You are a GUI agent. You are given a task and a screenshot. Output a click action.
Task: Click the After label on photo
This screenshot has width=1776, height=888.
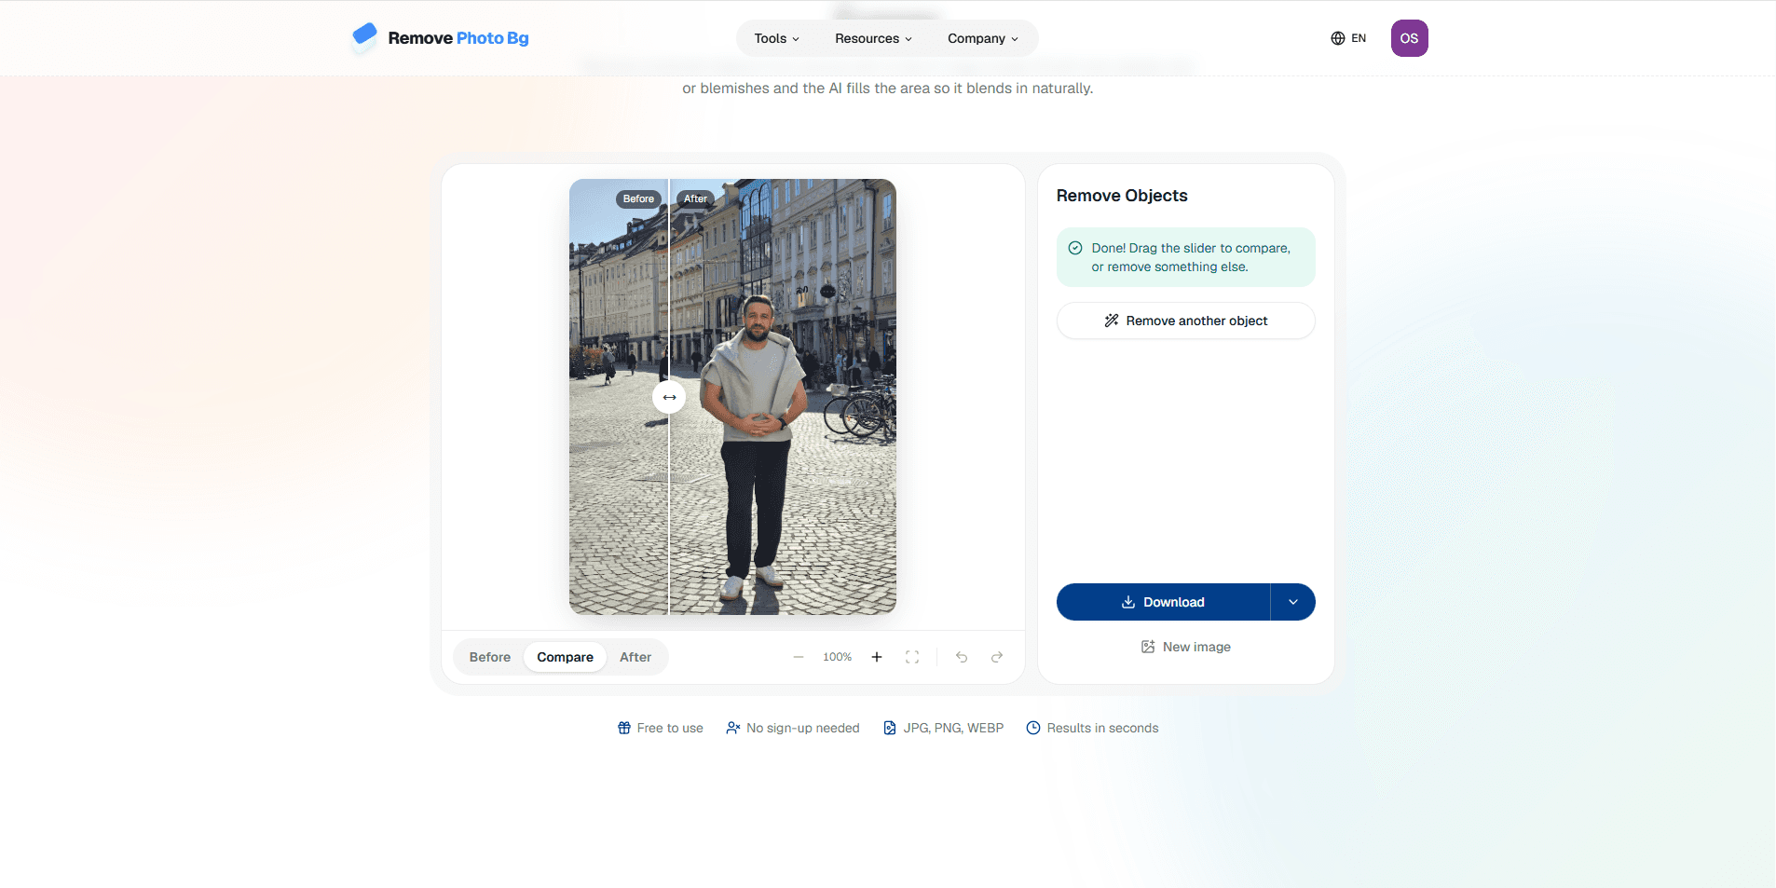pyautogui.click(x=696, y=198)
